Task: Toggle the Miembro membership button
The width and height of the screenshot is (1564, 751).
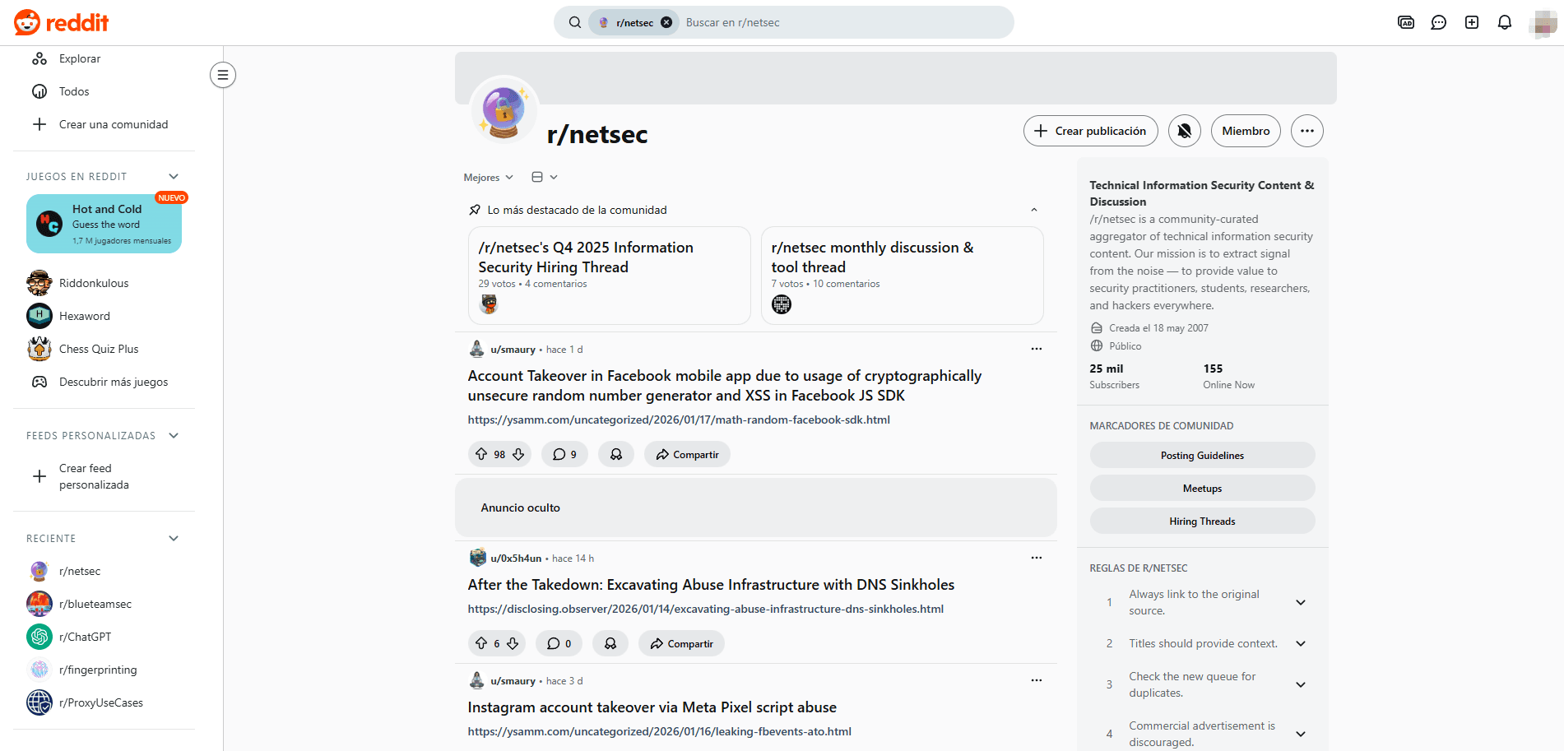Action: click(1245, 131)
